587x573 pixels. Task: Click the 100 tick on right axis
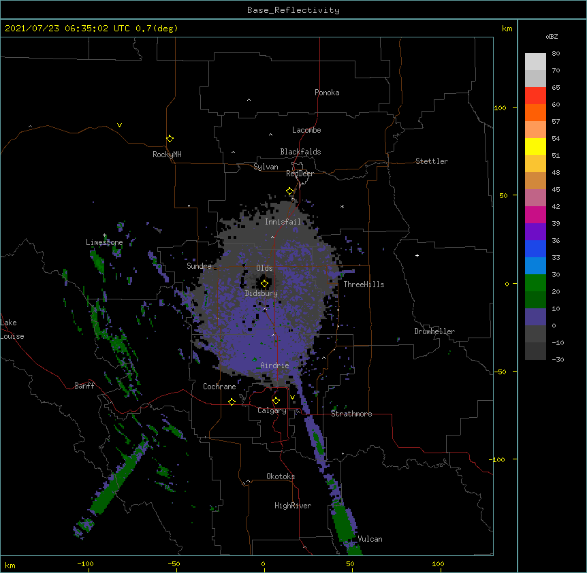click(500, 108)
